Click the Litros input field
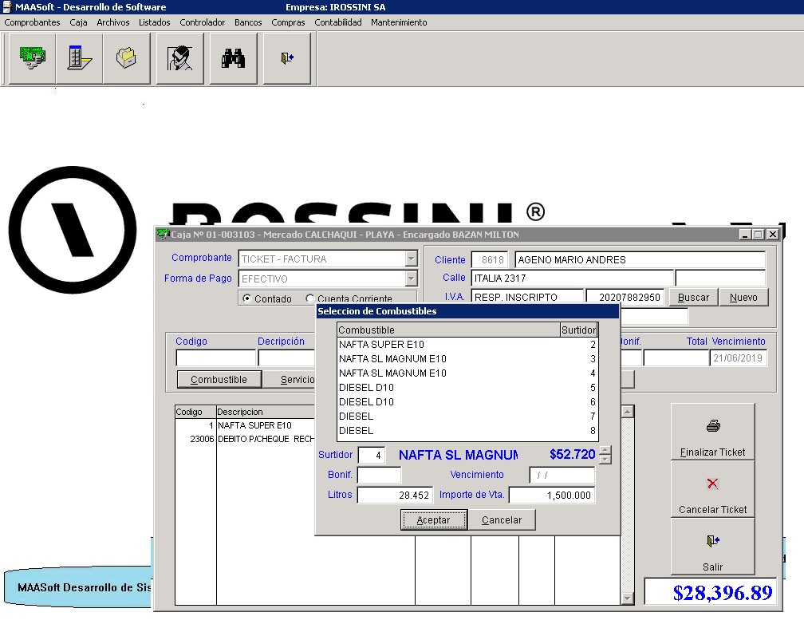804x628 pixels. click(395, 496)
